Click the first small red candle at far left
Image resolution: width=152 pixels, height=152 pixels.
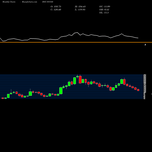pyautogui.click(x=3, y=98)
